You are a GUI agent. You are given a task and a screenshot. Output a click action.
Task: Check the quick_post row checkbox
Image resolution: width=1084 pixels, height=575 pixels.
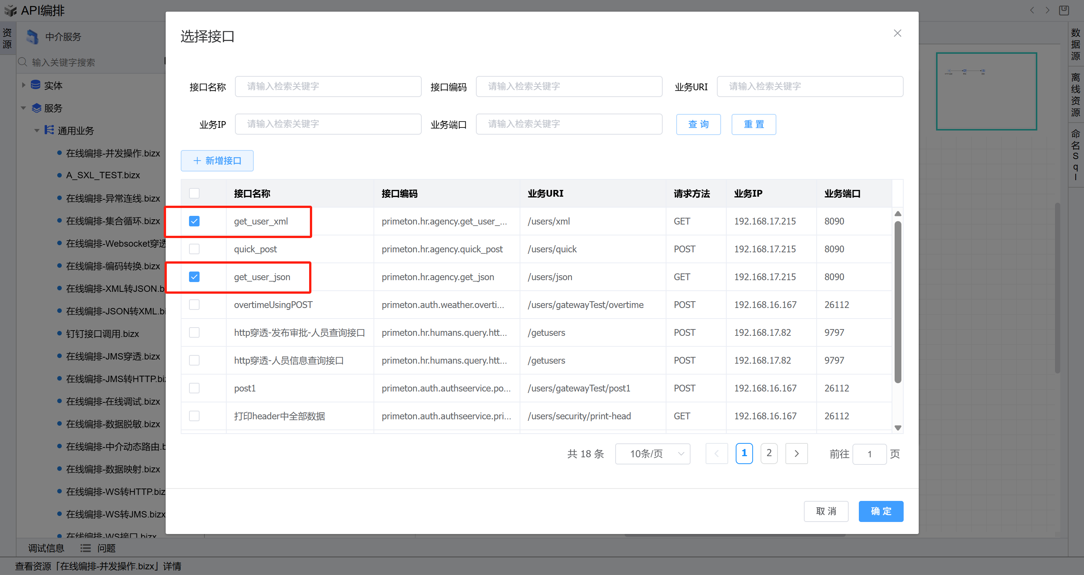point(194,249)
